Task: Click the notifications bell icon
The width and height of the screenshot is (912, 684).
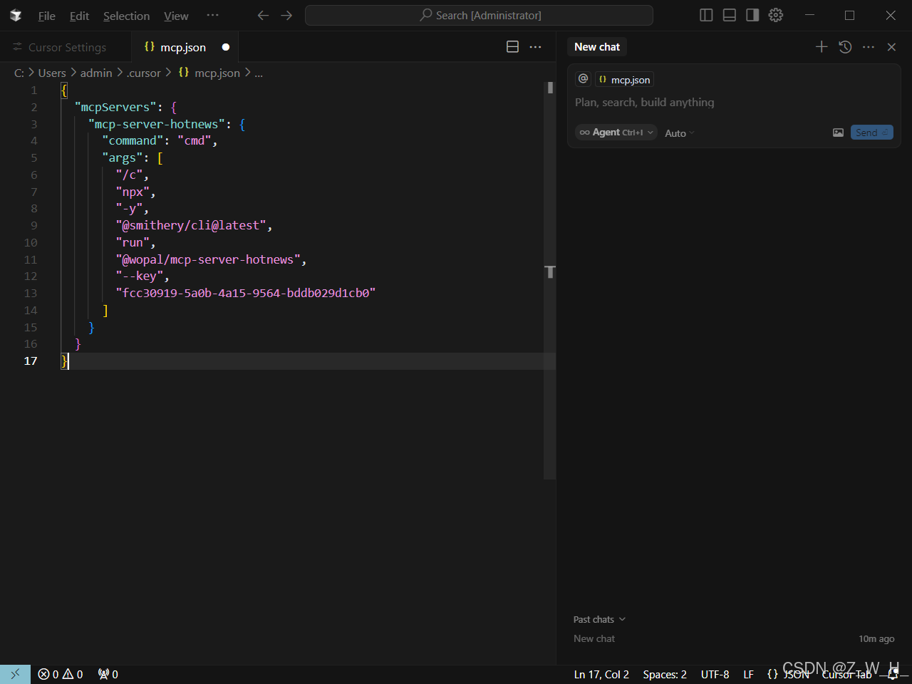Action: tap(893, 674)
